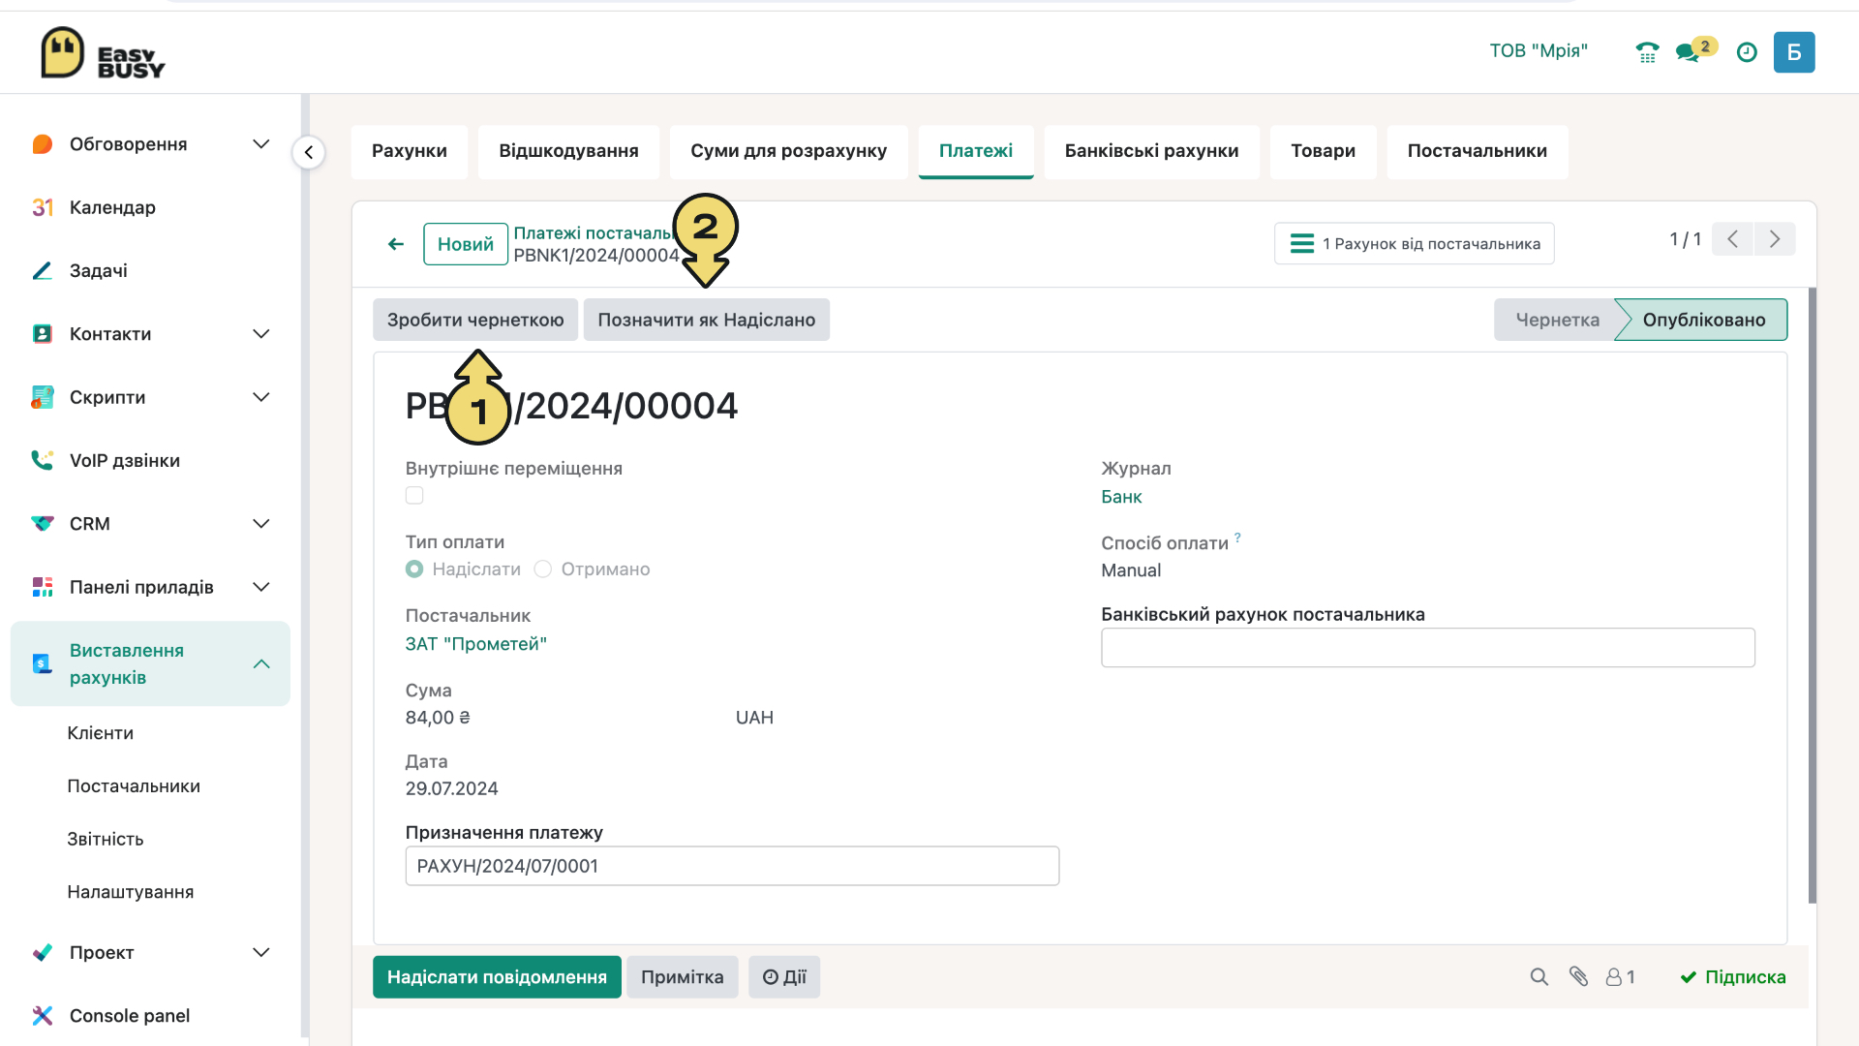Click the Примітка button

[682, 977]
